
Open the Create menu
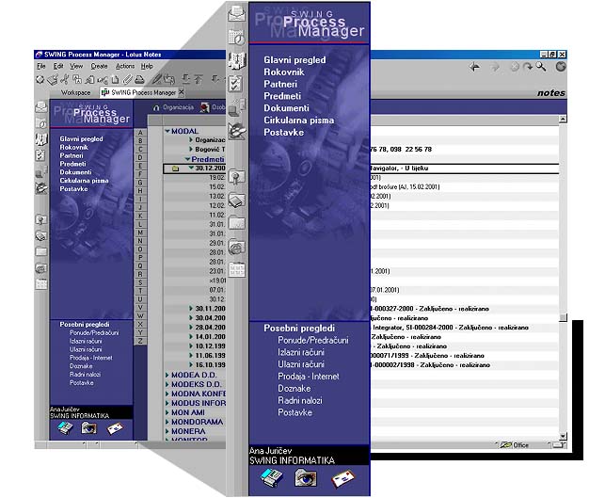coord(99,67)
